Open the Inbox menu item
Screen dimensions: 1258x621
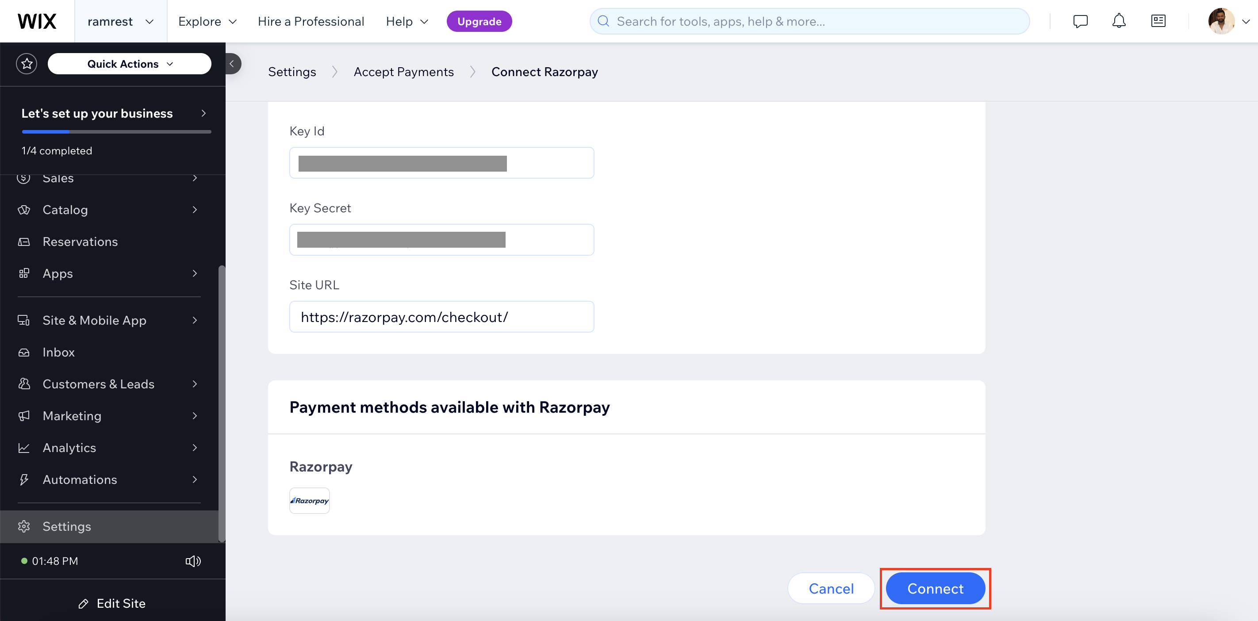pos(109,353)
